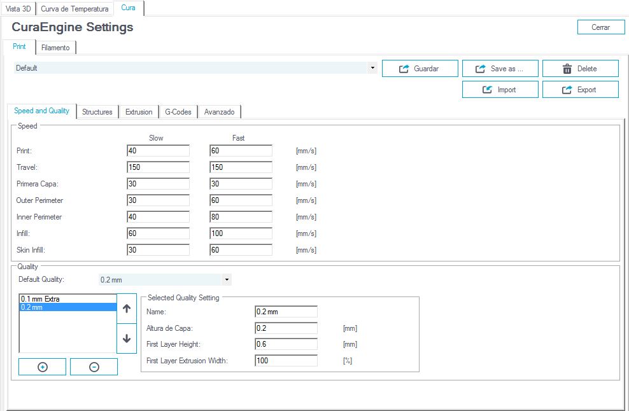Click the Altura de Capa field

click(x=286, y=328)
